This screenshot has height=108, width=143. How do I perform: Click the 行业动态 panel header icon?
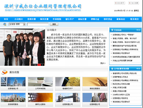pos(112,30)
